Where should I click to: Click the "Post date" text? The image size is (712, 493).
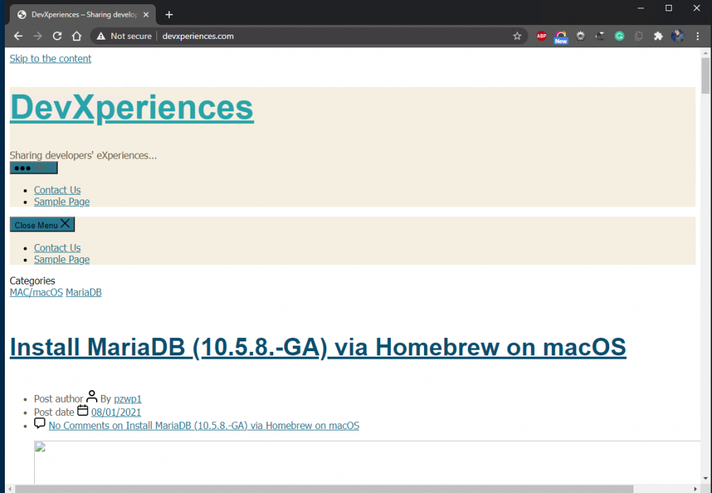tap(54, 412)
